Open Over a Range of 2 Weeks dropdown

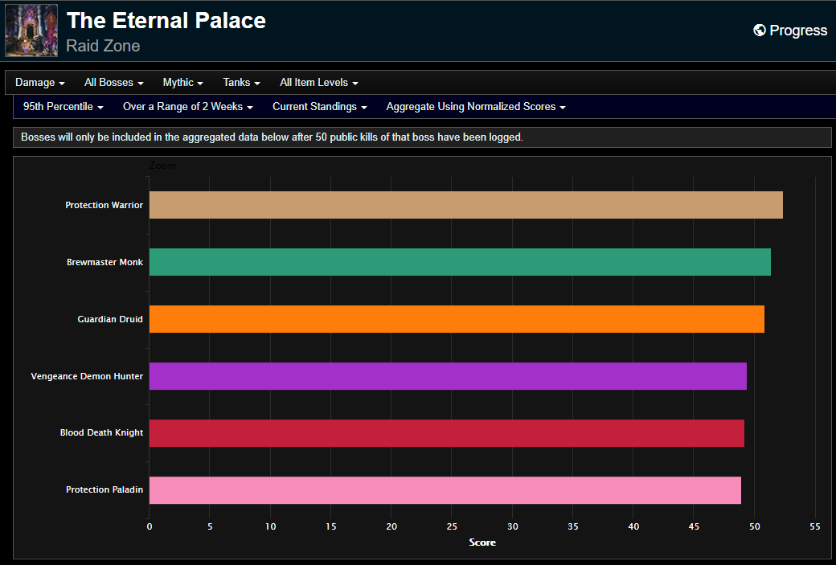[x=187, y=107]
